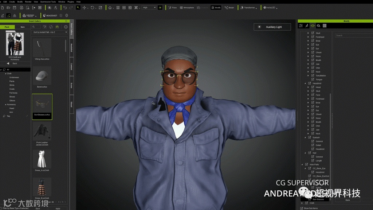Toggle the Actor Parts checkbox

coord(307,164)
